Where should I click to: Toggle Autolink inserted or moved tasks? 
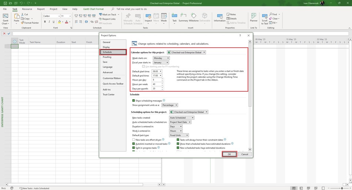click(x=133, y=144)
